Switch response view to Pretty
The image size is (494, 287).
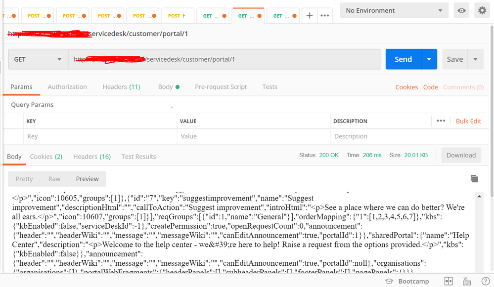coord(24,179)
